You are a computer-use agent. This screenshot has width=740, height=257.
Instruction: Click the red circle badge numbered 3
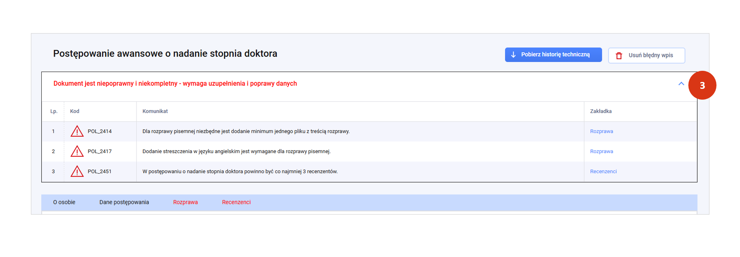pyautogui.click(x=702, y=85)
